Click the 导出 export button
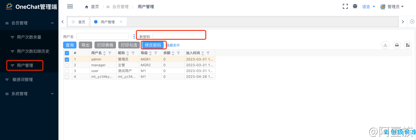The height and width of the screenshot is (140, 416). (85, 45)
